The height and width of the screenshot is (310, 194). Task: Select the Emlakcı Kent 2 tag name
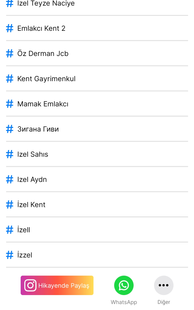pos(41,28)
